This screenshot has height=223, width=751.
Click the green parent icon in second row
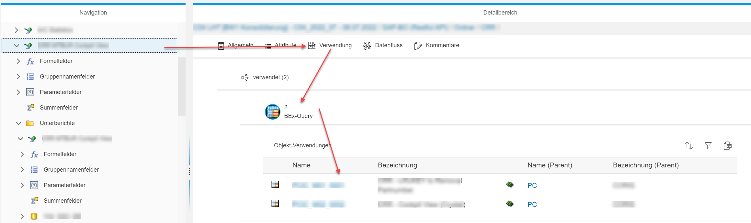pos(510,204)
